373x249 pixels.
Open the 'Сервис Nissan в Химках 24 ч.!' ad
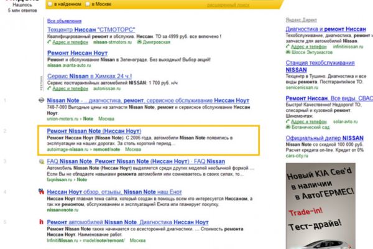point(90,76)
